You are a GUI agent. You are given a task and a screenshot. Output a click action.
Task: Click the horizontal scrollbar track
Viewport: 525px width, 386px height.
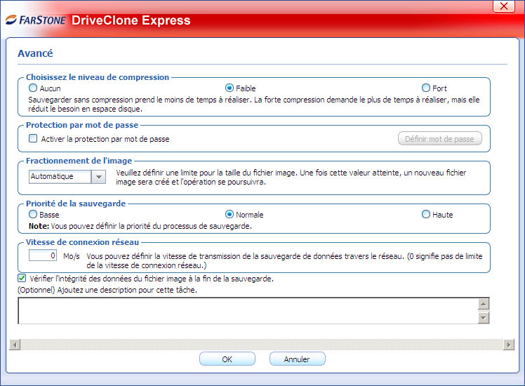(x=262, y=345)
